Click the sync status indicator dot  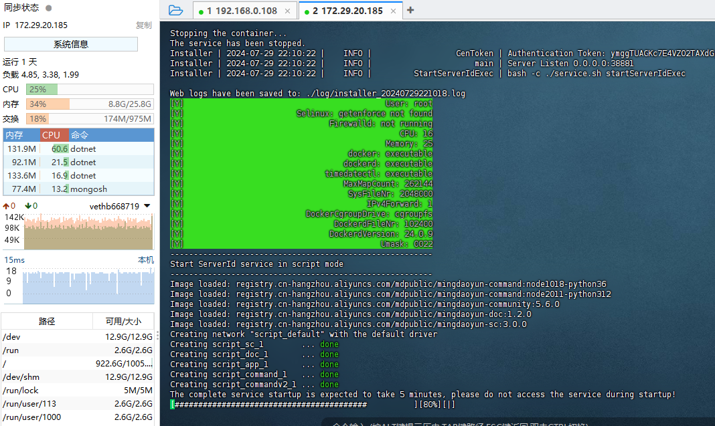pyautogui.click(x=49, y=8)
